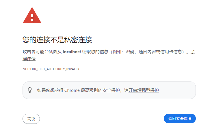This screenshot has height=129, width=223.
Task: Click the word Chrome in the tip box
Action: coord(72,90)
